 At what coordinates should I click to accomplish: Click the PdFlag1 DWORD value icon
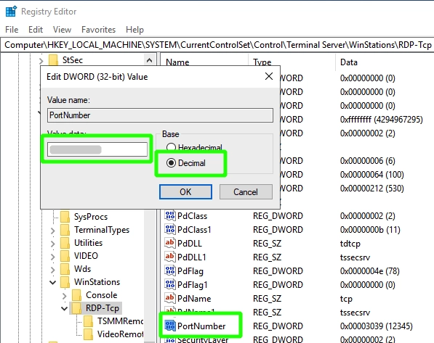169,284
